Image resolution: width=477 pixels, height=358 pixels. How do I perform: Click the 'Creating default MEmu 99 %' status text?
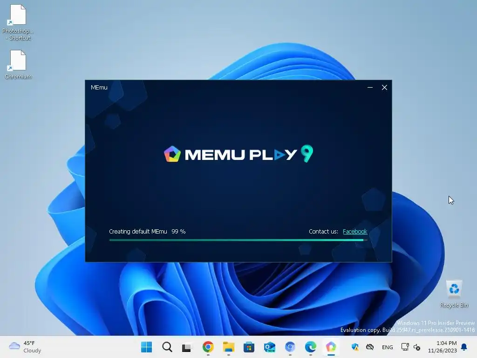click(147, 231)
